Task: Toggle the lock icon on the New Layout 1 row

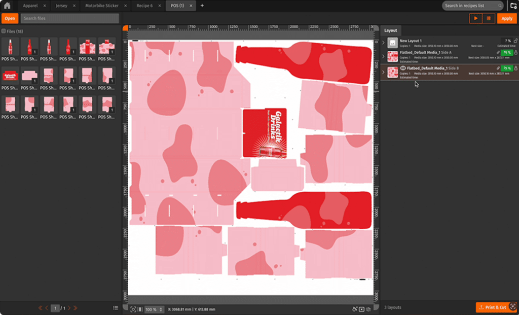Action: 516,41
